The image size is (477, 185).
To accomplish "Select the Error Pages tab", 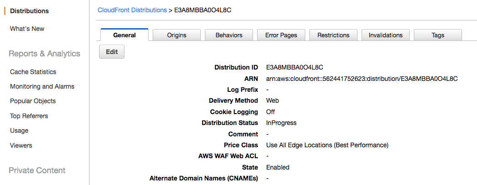I will click(281, 35).
